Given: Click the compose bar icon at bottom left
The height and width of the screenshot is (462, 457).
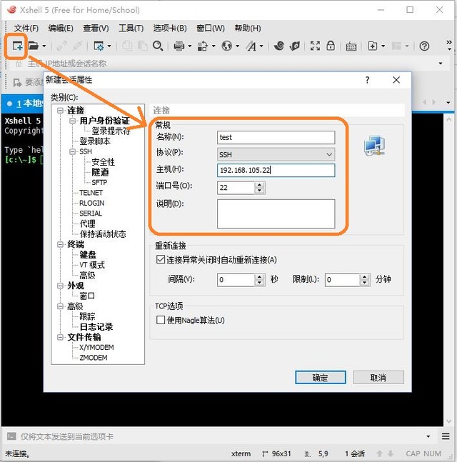Looking at the screenshot, I should pos(11,436).
